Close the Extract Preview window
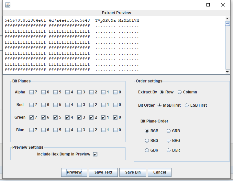The image size is (233, 181). click(223, 5)
